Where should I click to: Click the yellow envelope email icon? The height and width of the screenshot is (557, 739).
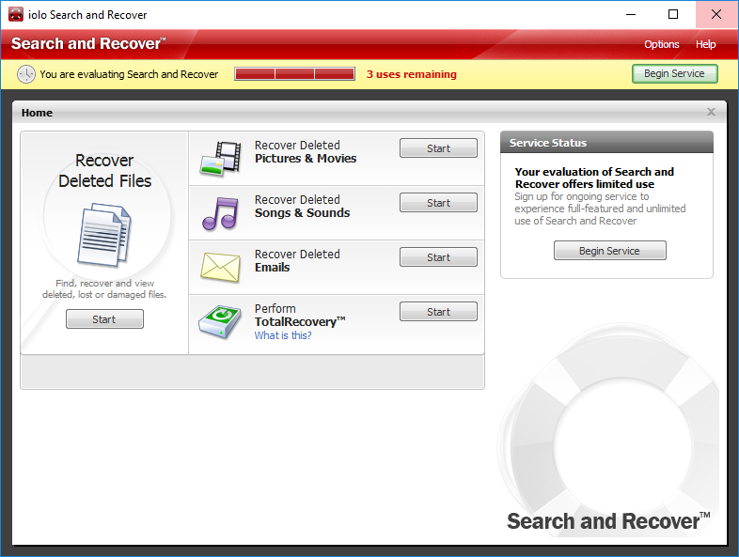[x=220, y=267]
